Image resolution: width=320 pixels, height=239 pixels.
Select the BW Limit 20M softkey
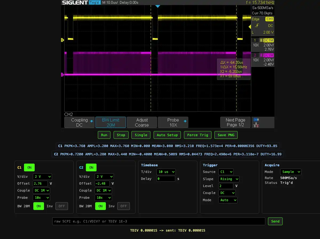click(111, 122)
